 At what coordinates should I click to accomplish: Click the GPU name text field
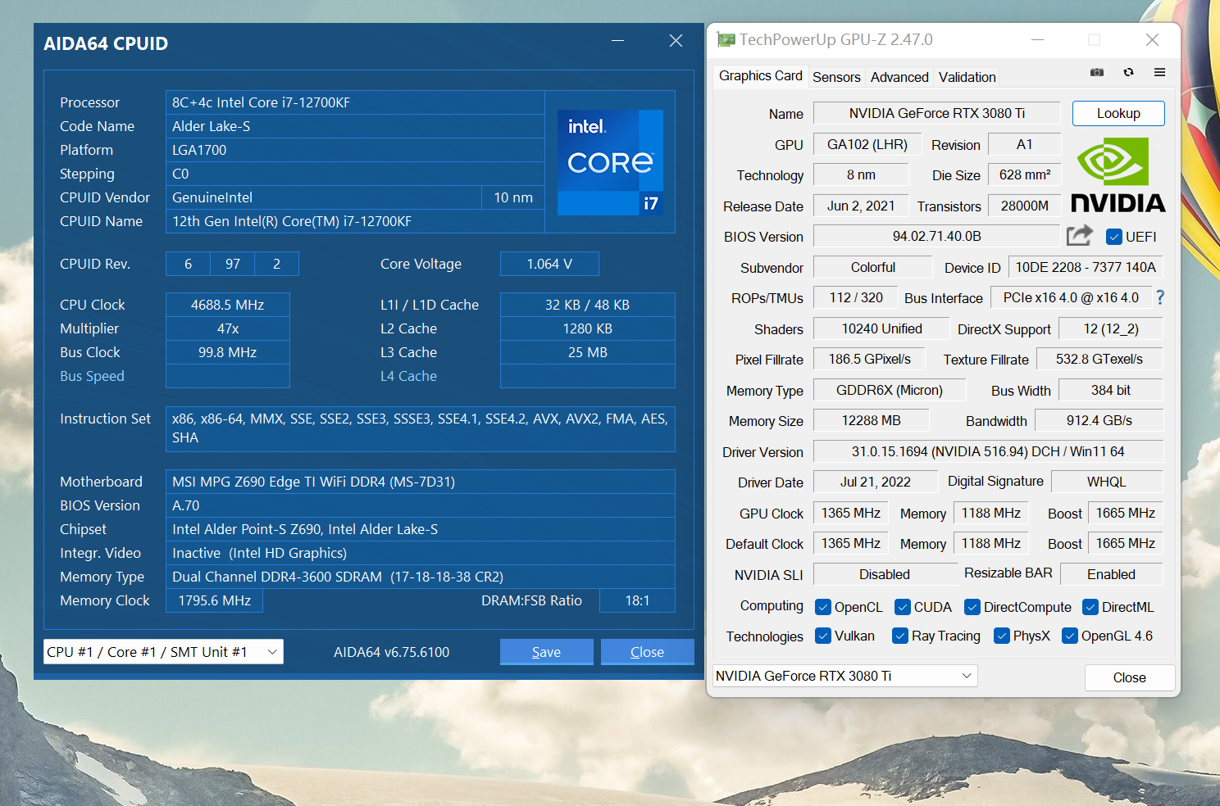coord(936,113)
